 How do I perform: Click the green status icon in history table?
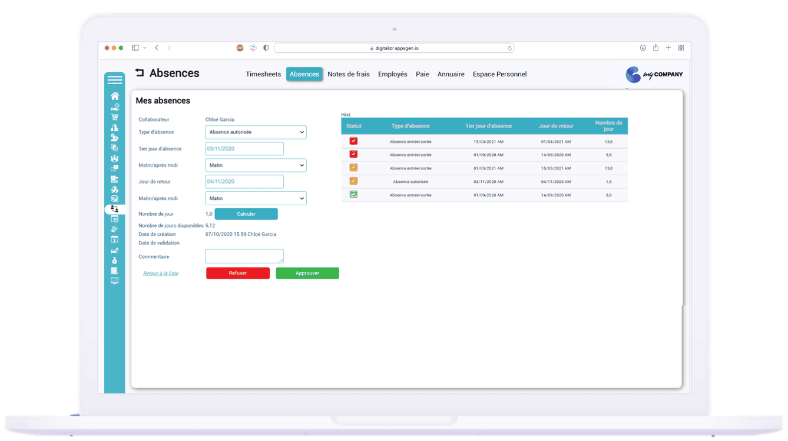point(353,195)
